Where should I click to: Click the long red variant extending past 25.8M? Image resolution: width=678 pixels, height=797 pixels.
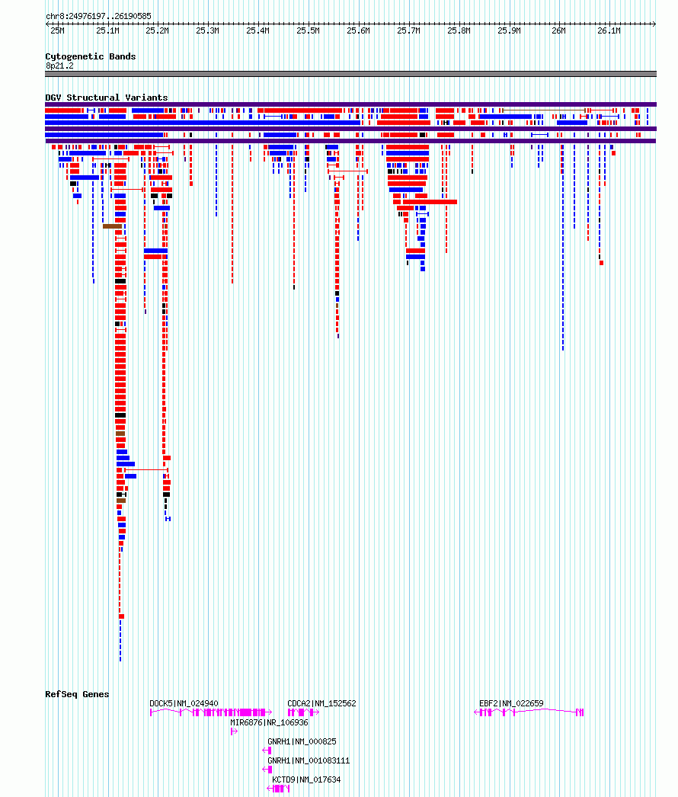tap(430, 202)
